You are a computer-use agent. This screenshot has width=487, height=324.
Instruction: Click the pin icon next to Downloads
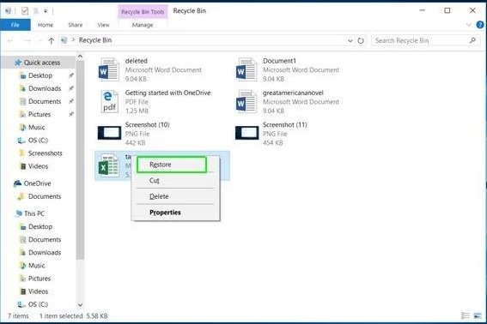click(71, 88)
